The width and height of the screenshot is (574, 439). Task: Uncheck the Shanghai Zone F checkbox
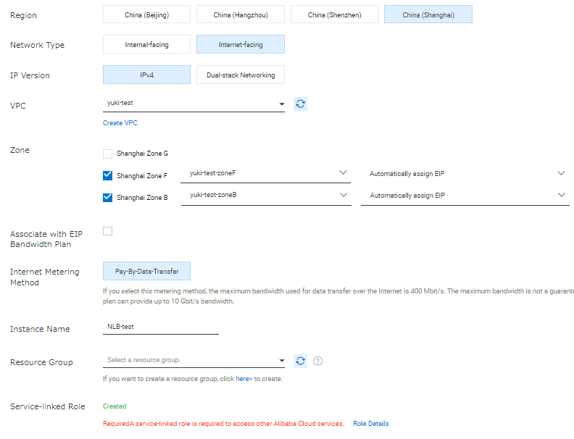click(x=108, y=175)
